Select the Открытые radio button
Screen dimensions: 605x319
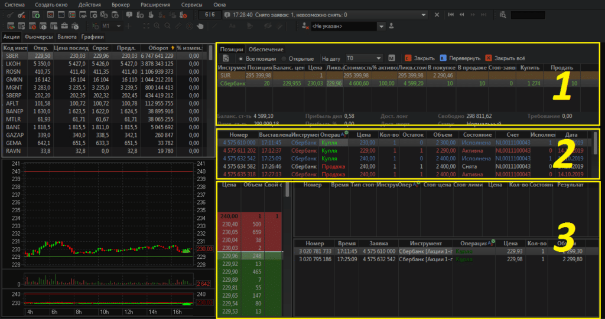click(284, 58)
